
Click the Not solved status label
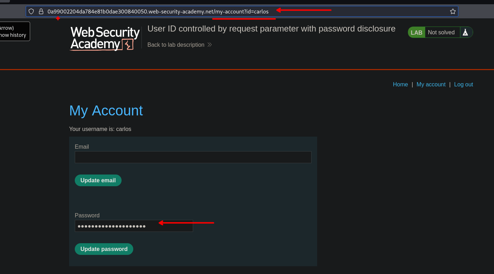(x=441, y=33)
